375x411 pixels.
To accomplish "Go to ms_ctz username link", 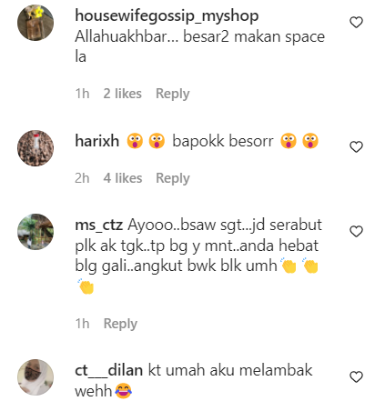I will point(99,226).
